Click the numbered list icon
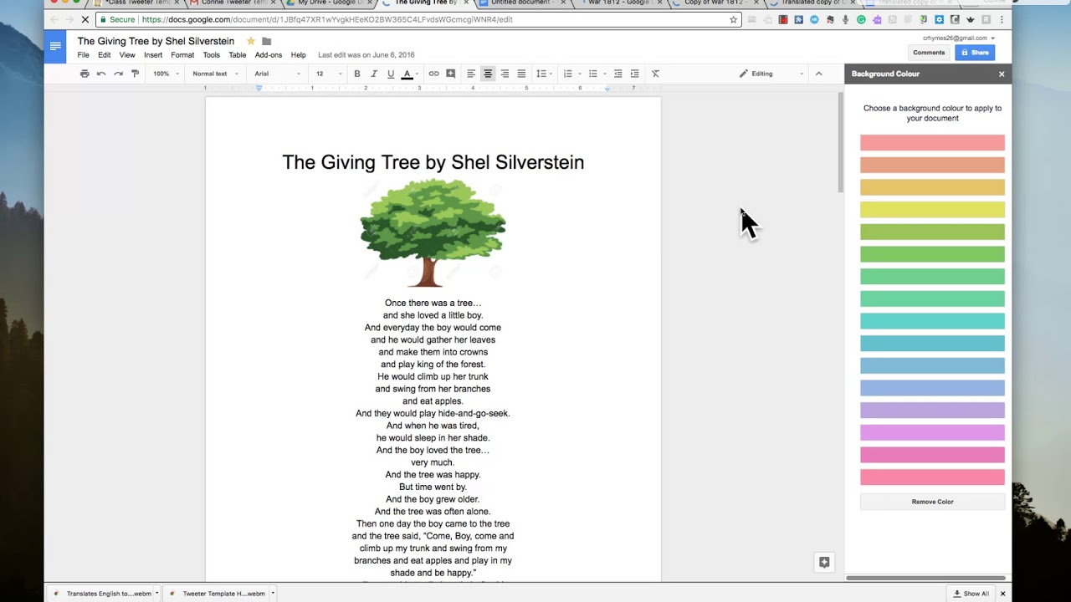The height and width of the screenshot is (602, 1071). [567, 74]
